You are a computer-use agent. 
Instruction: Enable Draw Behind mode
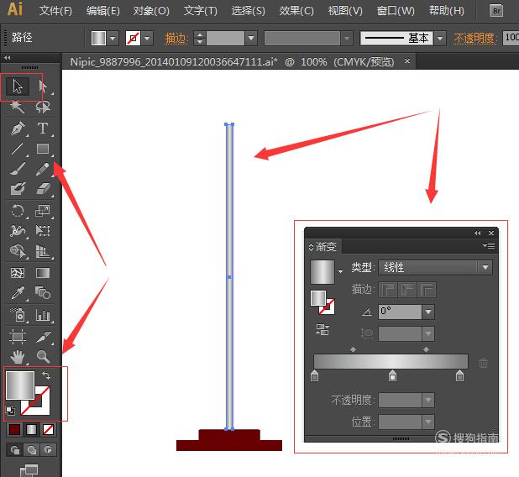(31, 450)
